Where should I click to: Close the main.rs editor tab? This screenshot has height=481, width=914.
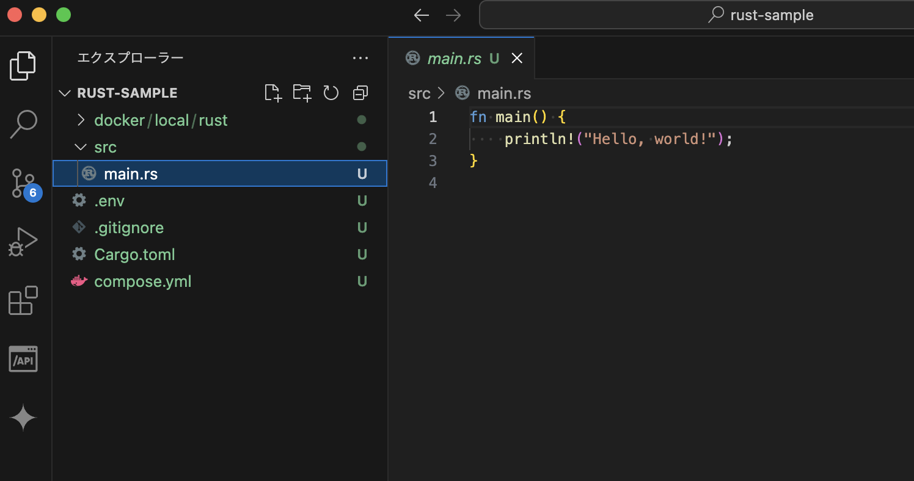(x=517, y=58)
